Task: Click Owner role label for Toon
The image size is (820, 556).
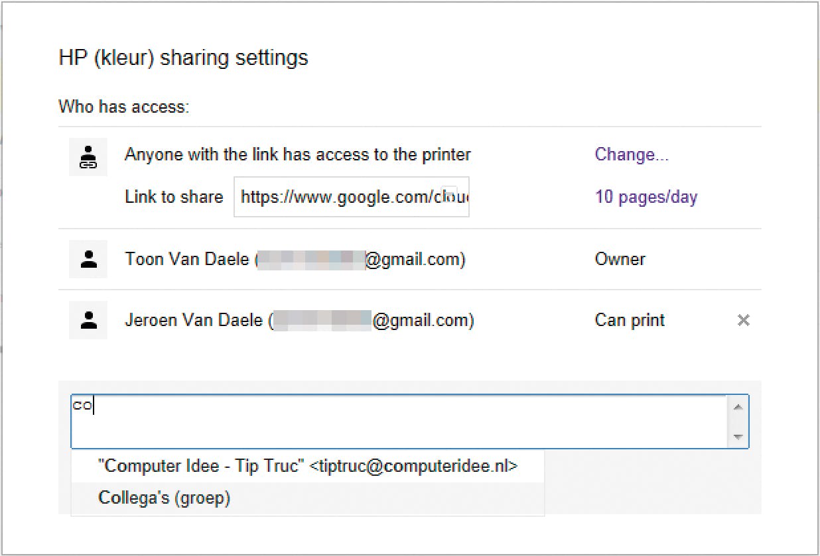Action: 620,259
